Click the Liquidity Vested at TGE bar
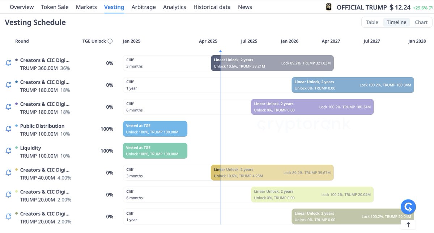The image size is (434, 233). [x=155, y=151]
